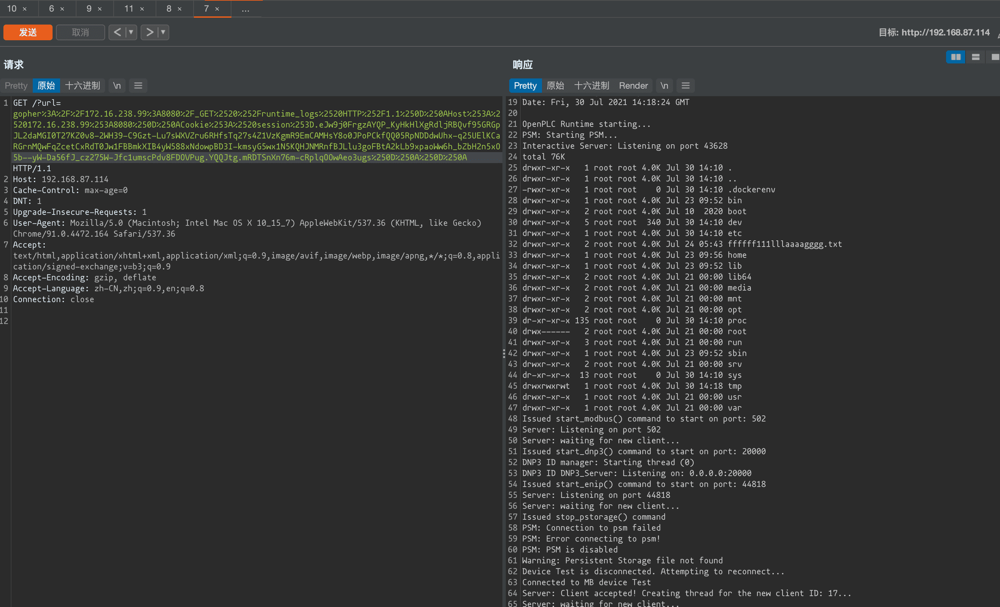Close Repeater tab 7
Viewport: 1000px width, 607px height.
[x=217, y=9]
